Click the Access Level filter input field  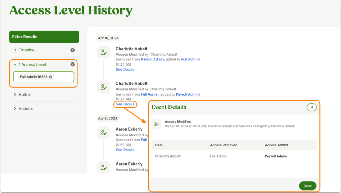click(x=43, y=77)
